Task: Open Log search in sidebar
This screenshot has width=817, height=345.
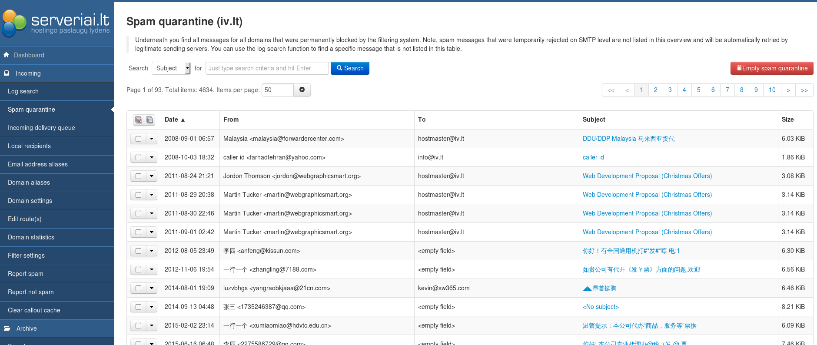Action: click(23, 91)
